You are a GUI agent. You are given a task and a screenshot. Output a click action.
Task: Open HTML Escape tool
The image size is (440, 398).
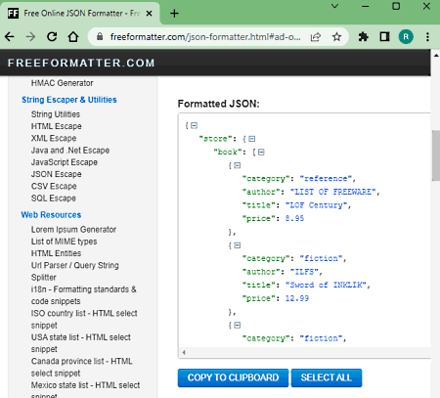[x=57, y=126]
